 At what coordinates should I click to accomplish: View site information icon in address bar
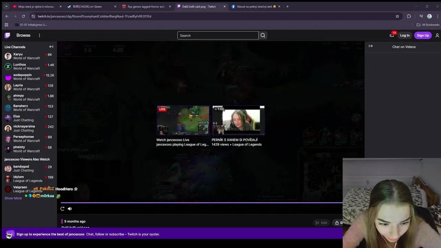[33, 16]
